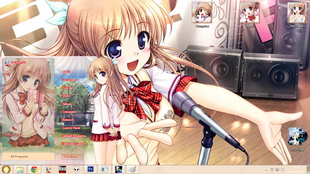Open the Recycle Bin desktop icon
The width and height of the screenshot is (310, 174).
[297, 15]
